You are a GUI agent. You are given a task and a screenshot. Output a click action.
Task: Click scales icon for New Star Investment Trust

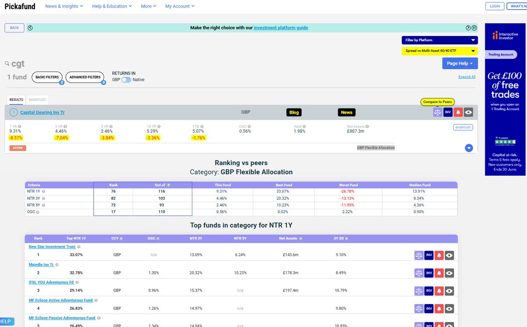[x=419, y=255]
